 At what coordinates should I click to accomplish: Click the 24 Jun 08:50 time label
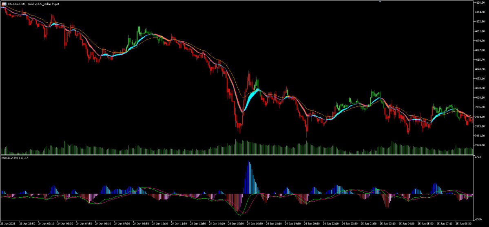click(x=141, y=224)
